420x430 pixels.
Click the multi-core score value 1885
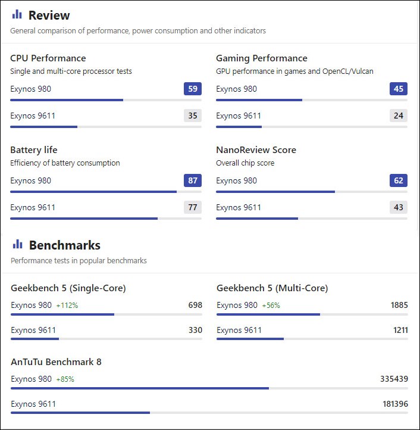tap(399, 305)
